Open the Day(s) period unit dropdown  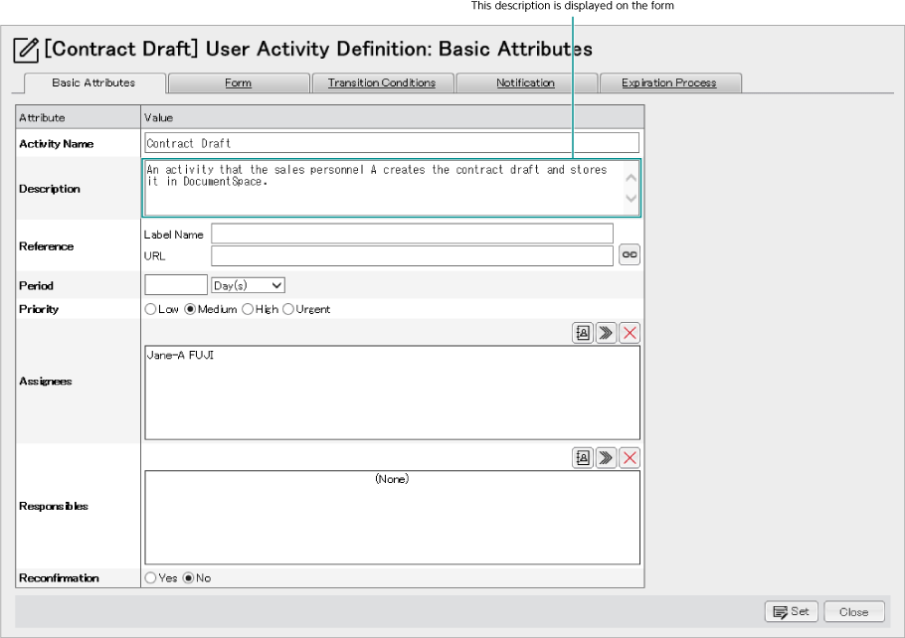[x=249, y=285]
